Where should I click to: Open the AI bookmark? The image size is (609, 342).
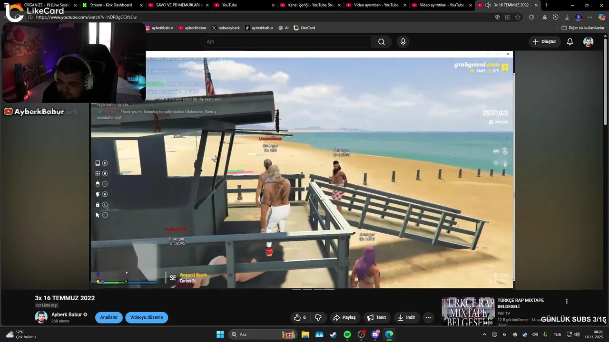[x=284, y=28]
